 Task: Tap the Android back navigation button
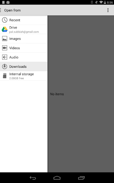(33, 178)
